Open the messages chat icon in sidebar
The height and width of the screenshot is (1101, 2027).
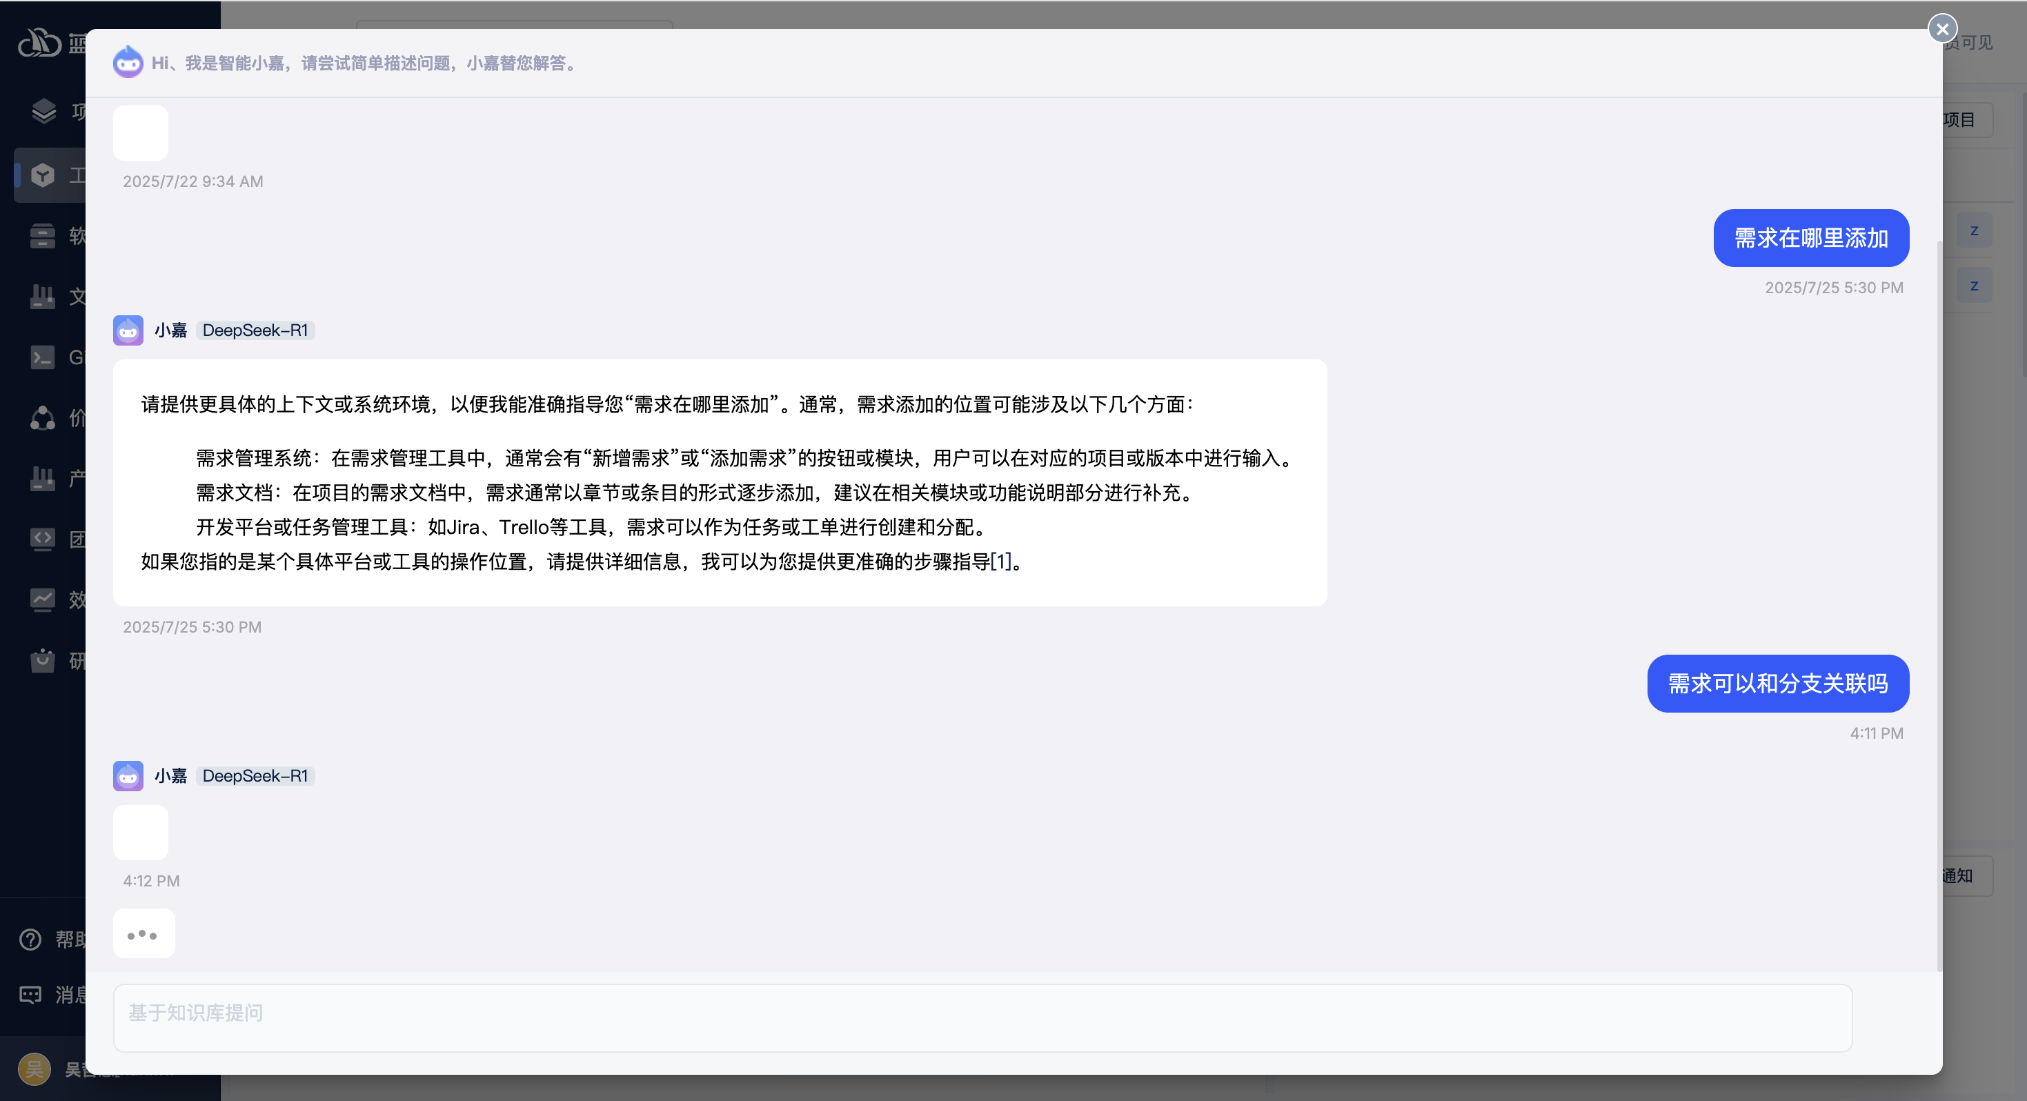(x=30, y=995)
